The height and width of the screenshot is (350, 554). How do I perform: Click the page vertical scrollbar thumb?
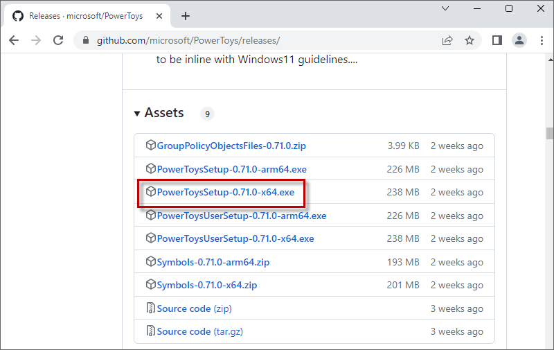[549, 133]
